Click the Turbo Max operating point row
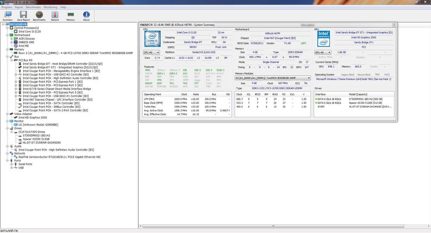The height and width of the screenshot is (233, 431). (187, 107)
